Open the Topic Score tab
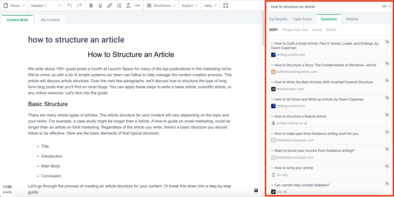Viewport: 394px width, 197px height. tap(302, 19)
